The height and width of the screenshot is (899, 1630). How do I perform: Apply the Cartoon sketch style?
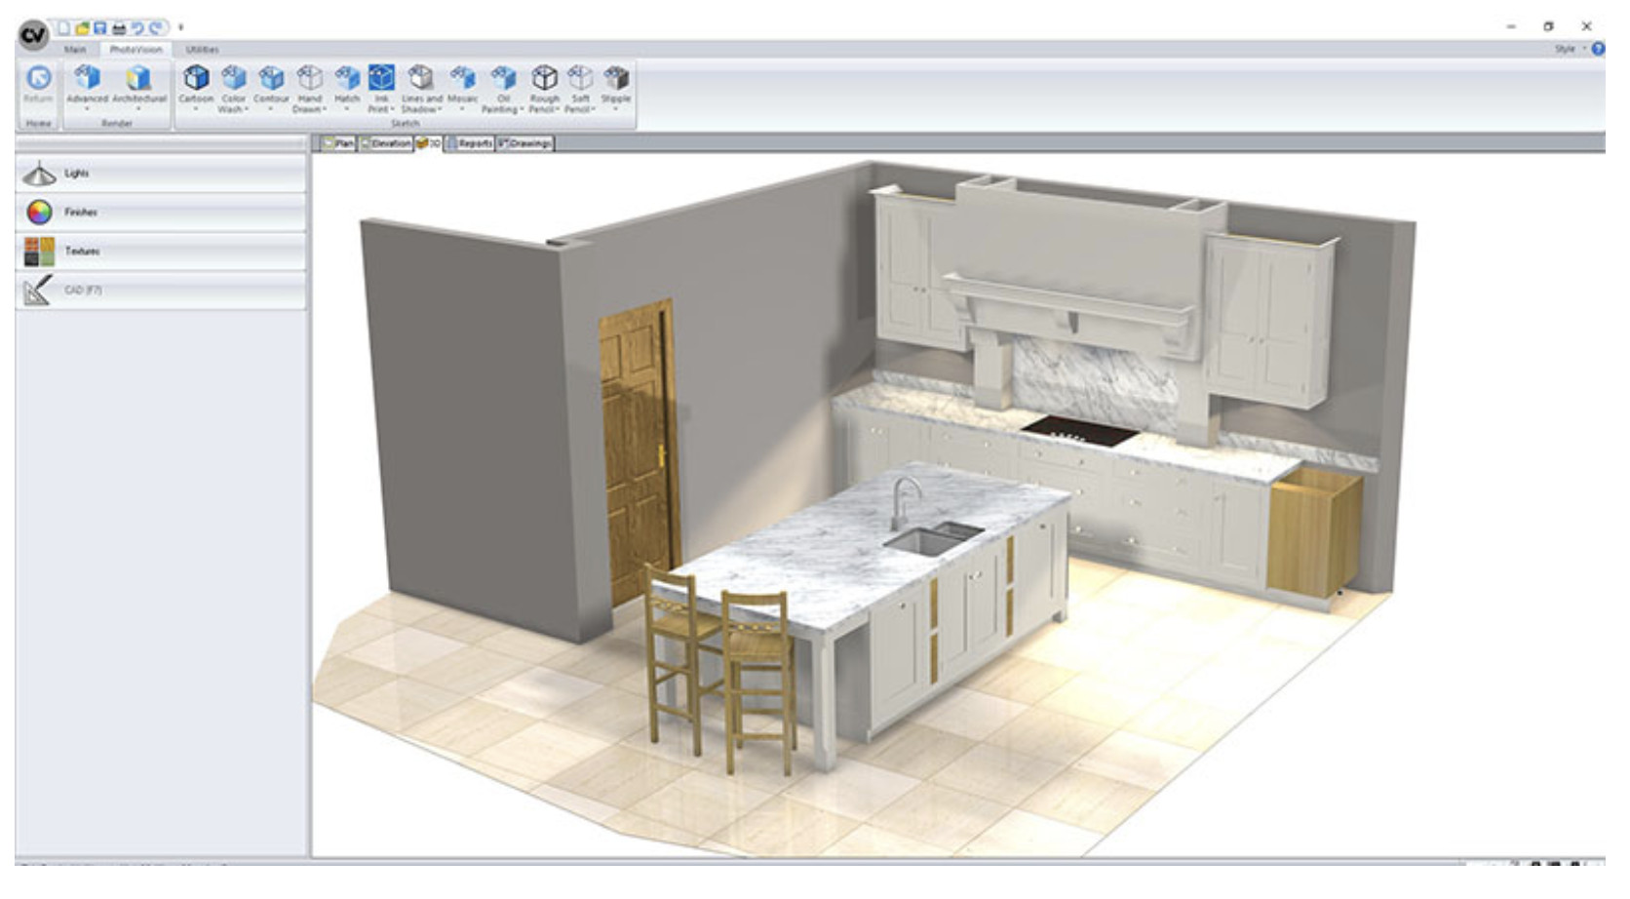196,88
